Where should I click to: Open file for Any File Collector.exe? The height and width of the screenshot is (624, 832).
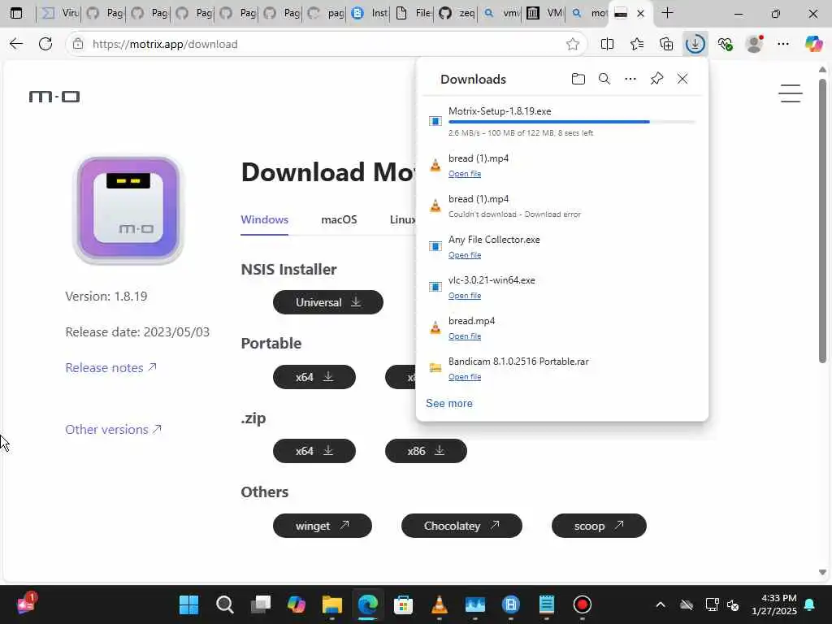(465, 255)
